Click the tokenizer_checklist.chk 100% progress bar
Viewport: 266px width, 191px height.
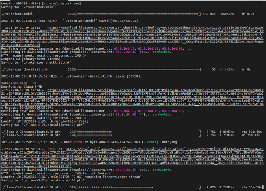[138, 69]
